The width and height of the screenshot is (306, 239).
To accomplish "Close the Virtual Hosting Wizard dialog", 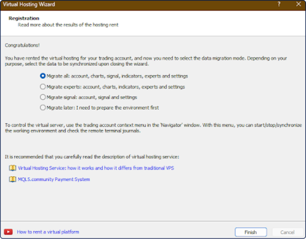I will click(x=299, y=4).
